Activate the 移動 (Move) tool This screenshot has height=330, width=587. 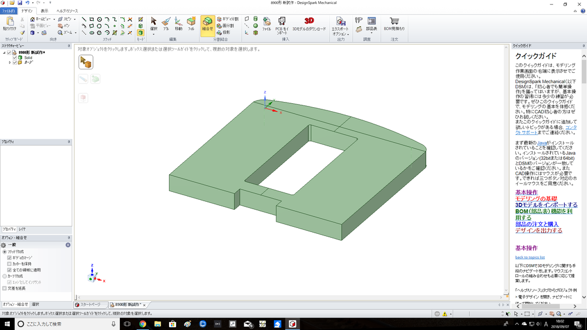pos(179,23)
